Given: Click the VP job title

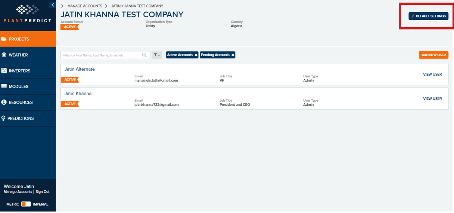Looking at the screenshot, I should pyautogui.click(x=222, y=80).
